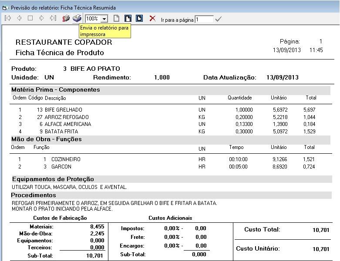Click the COZINHEIRO time 00:10:00
Image resolution: width=340 pixels, height=261 pixels.
click(x=238, y=159)
